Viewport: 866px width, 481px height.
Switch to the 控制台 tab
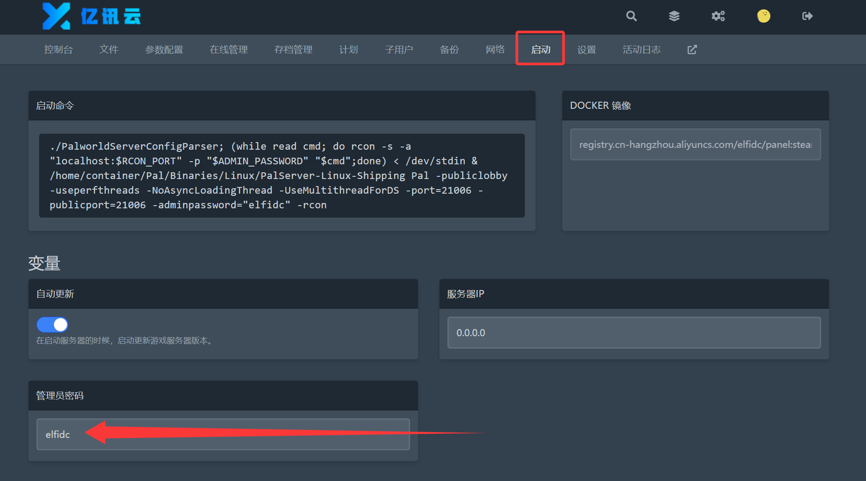point(58,49)
